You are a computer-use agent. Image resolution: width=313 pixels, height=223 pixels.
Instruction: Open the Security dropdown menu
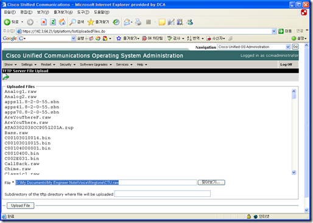[68, 64]
